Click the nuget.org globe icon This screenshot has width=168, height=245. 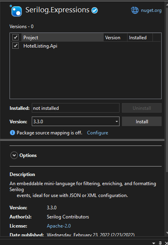tap(135, 10)
